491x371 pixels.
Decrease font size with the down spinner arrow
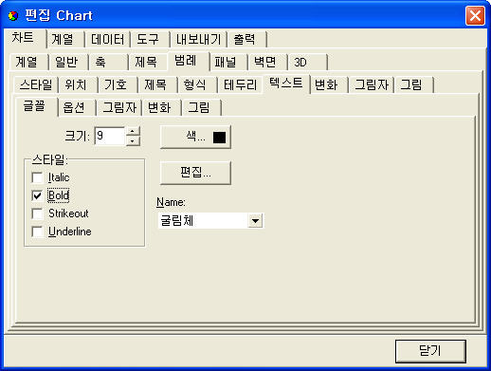(133, 140)
